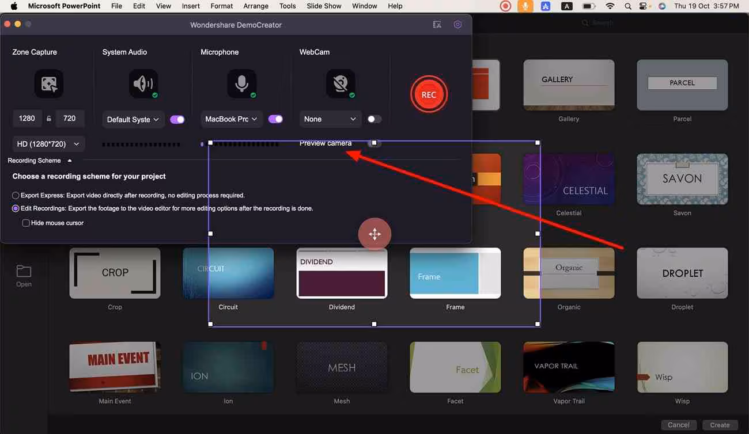Click the red recording indicator in the menu bar
This screenshot has width=749, height=434.
click(x=505, y=6)
